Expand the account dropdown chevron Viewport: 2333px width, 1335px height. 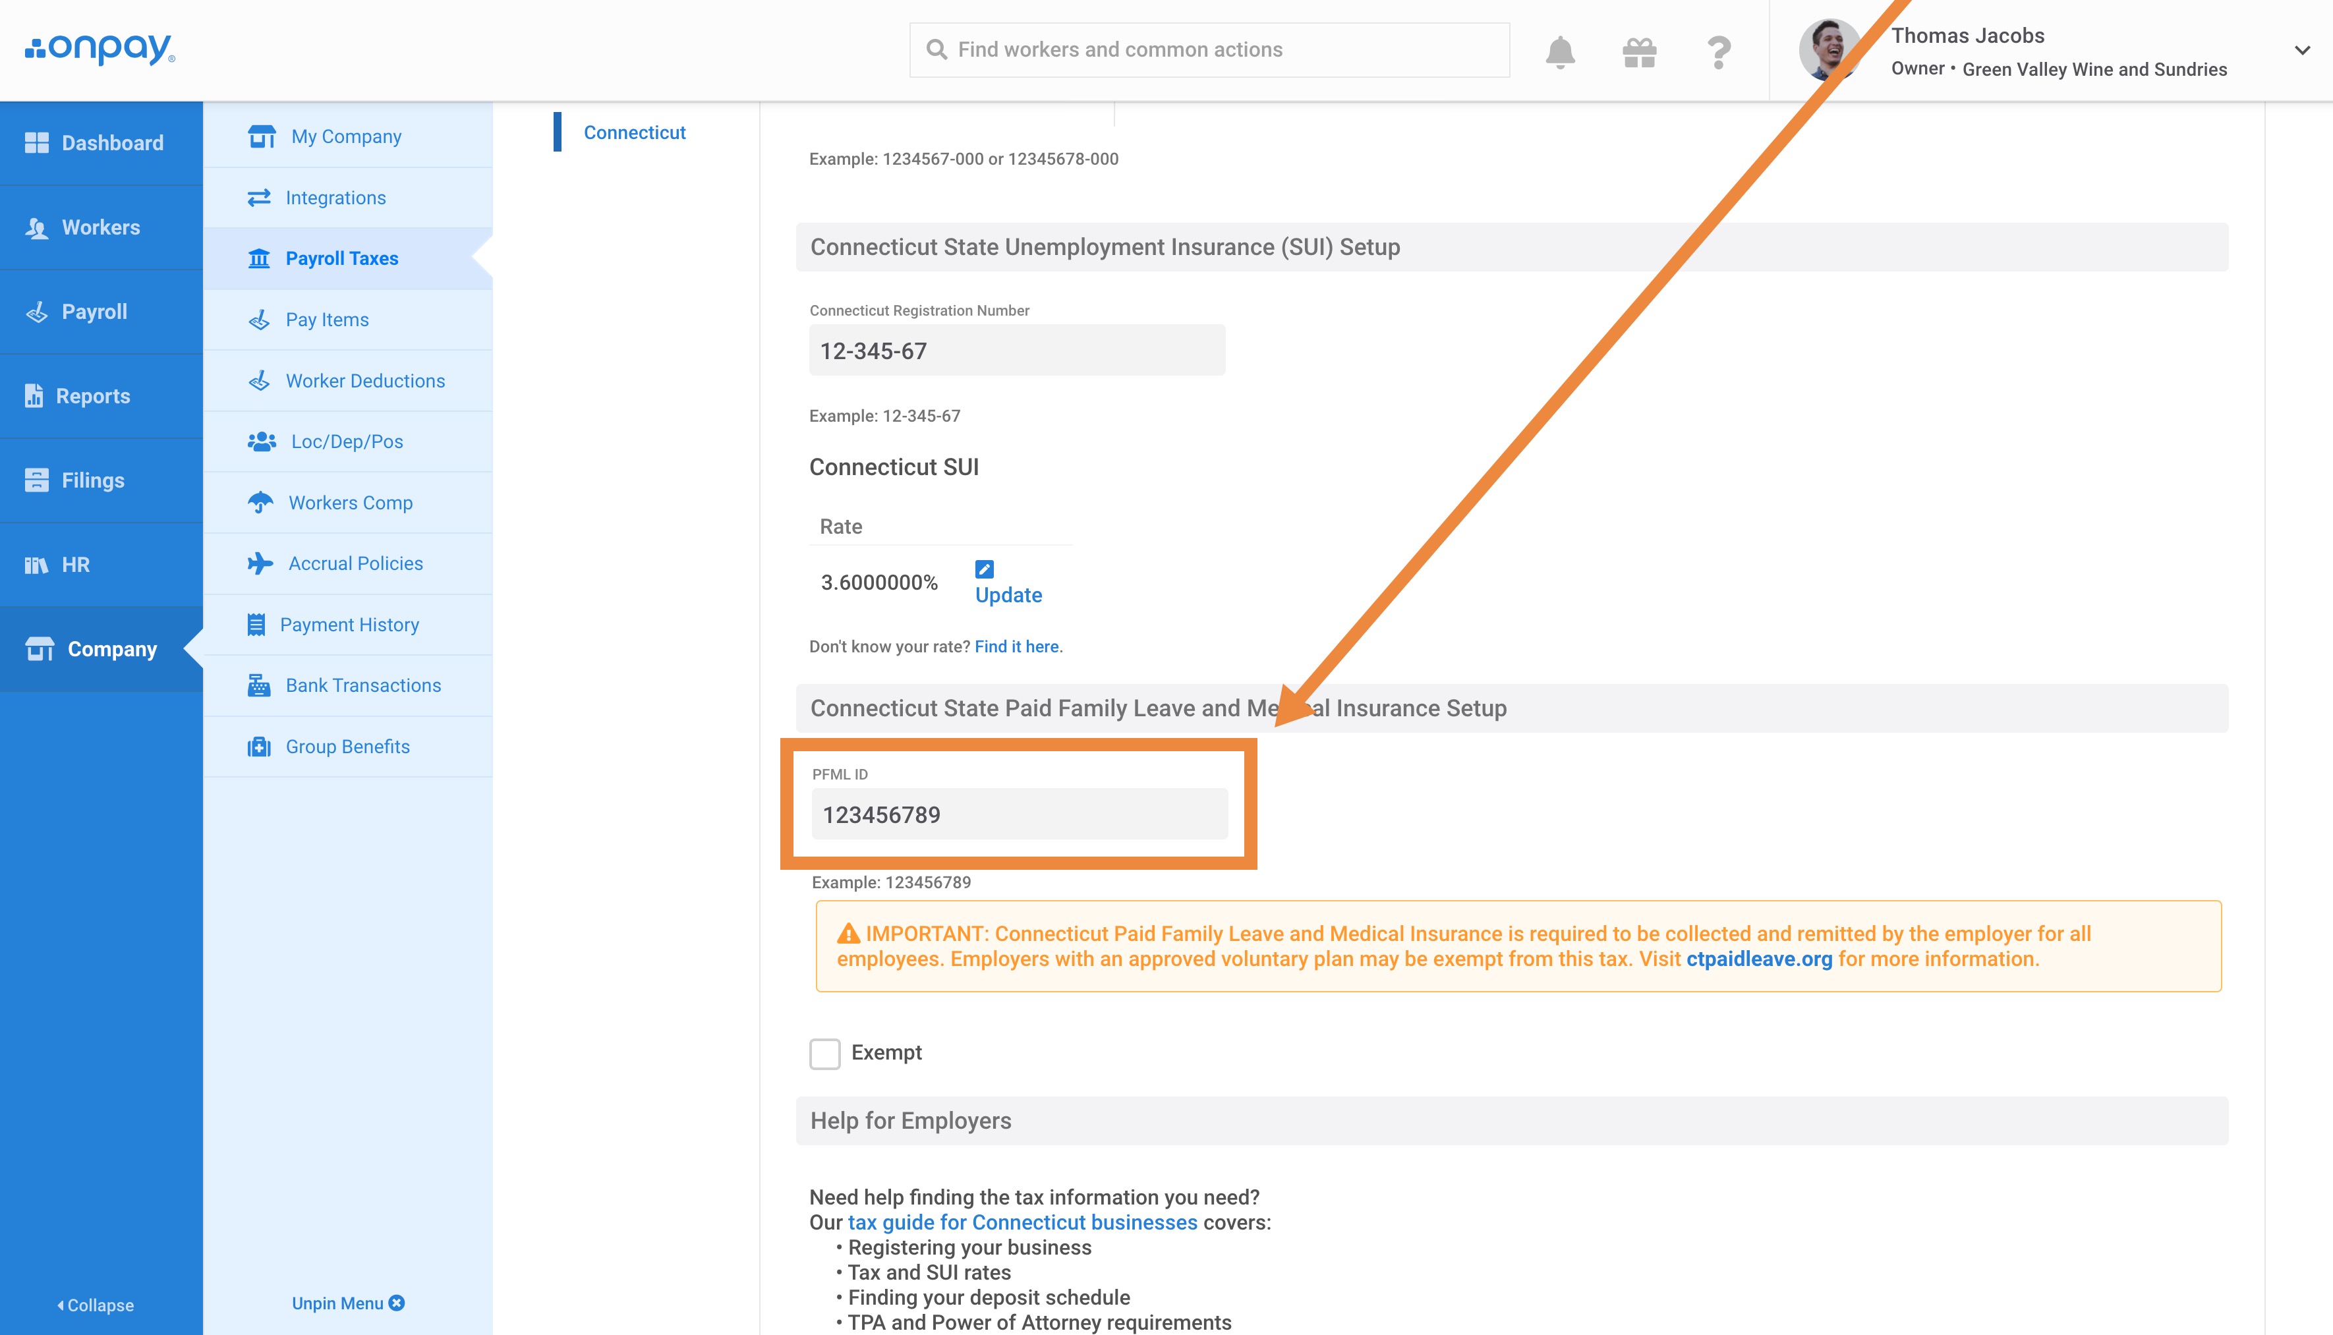click(x=2302, y=51)
